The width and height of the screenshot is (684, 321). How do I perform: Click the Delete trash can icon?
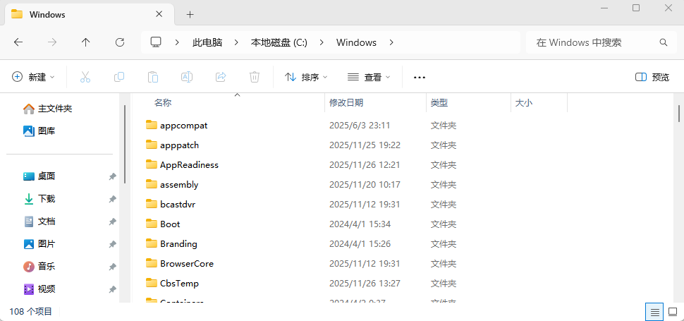click(255, 77)
